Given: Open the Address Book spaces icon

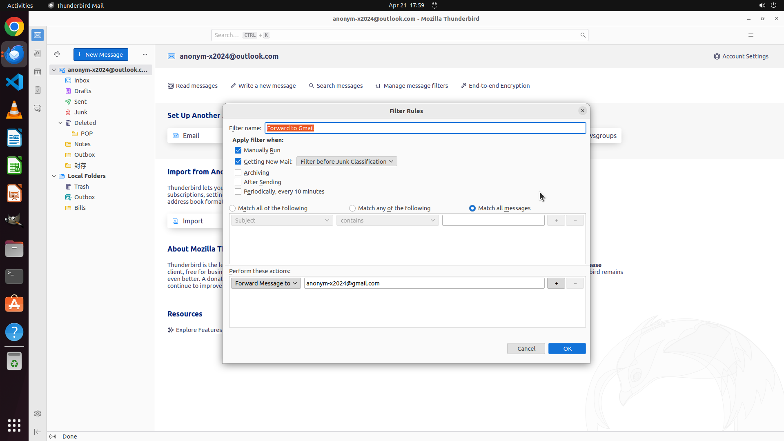Looking at the screenshot, I should point(38,53).
